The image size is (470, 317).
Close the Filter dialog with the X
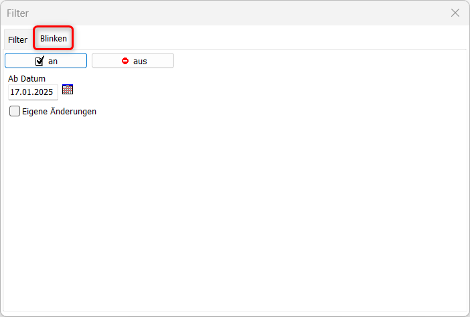(455, 13)
